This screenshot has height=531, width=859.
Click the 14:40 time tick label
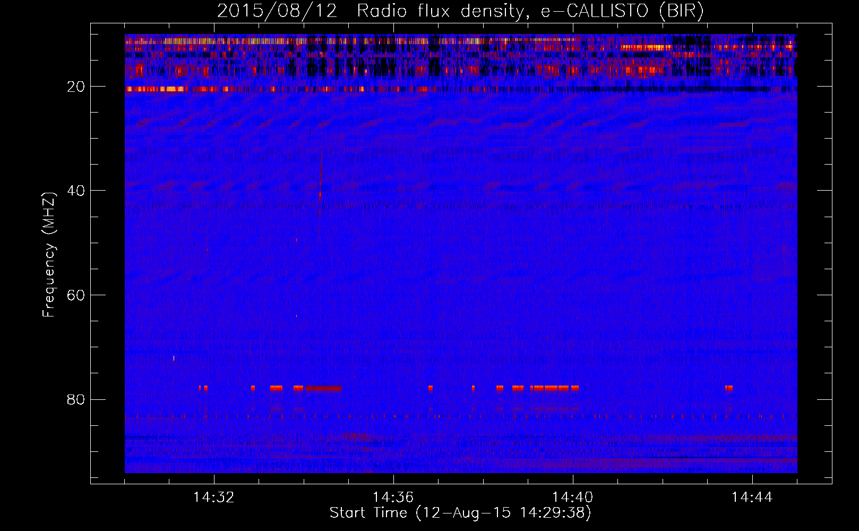[572, 498]
